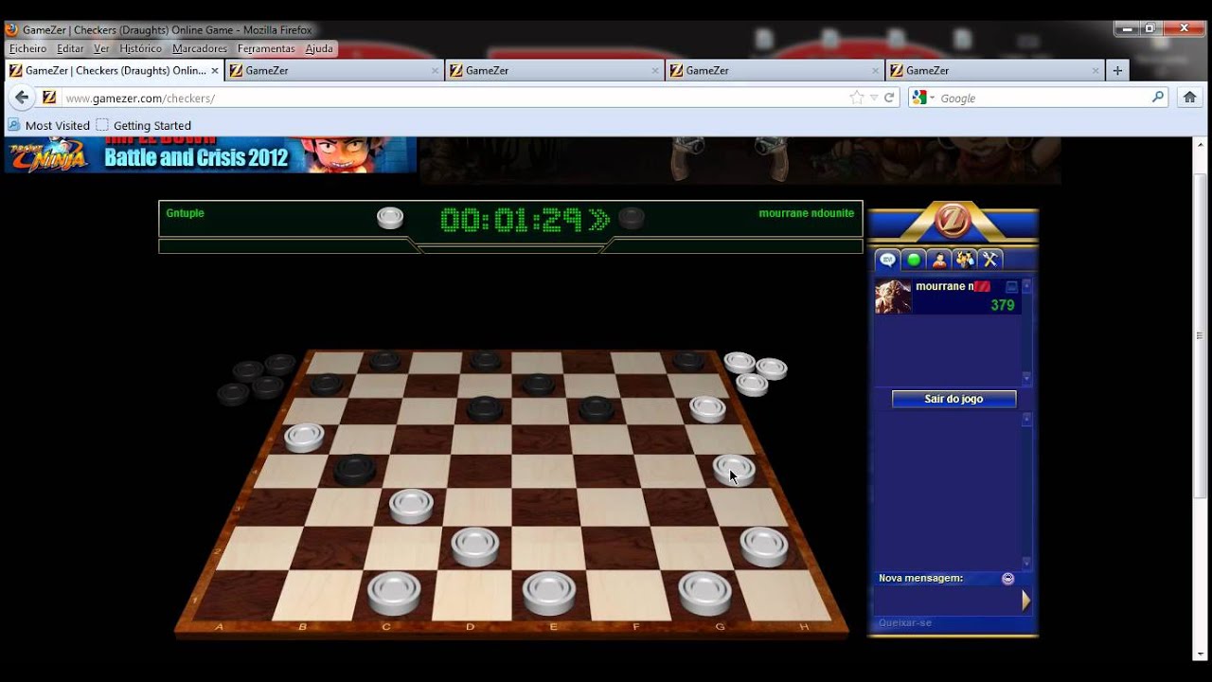Send message with the gold arrow button

tap(1025, 601)
